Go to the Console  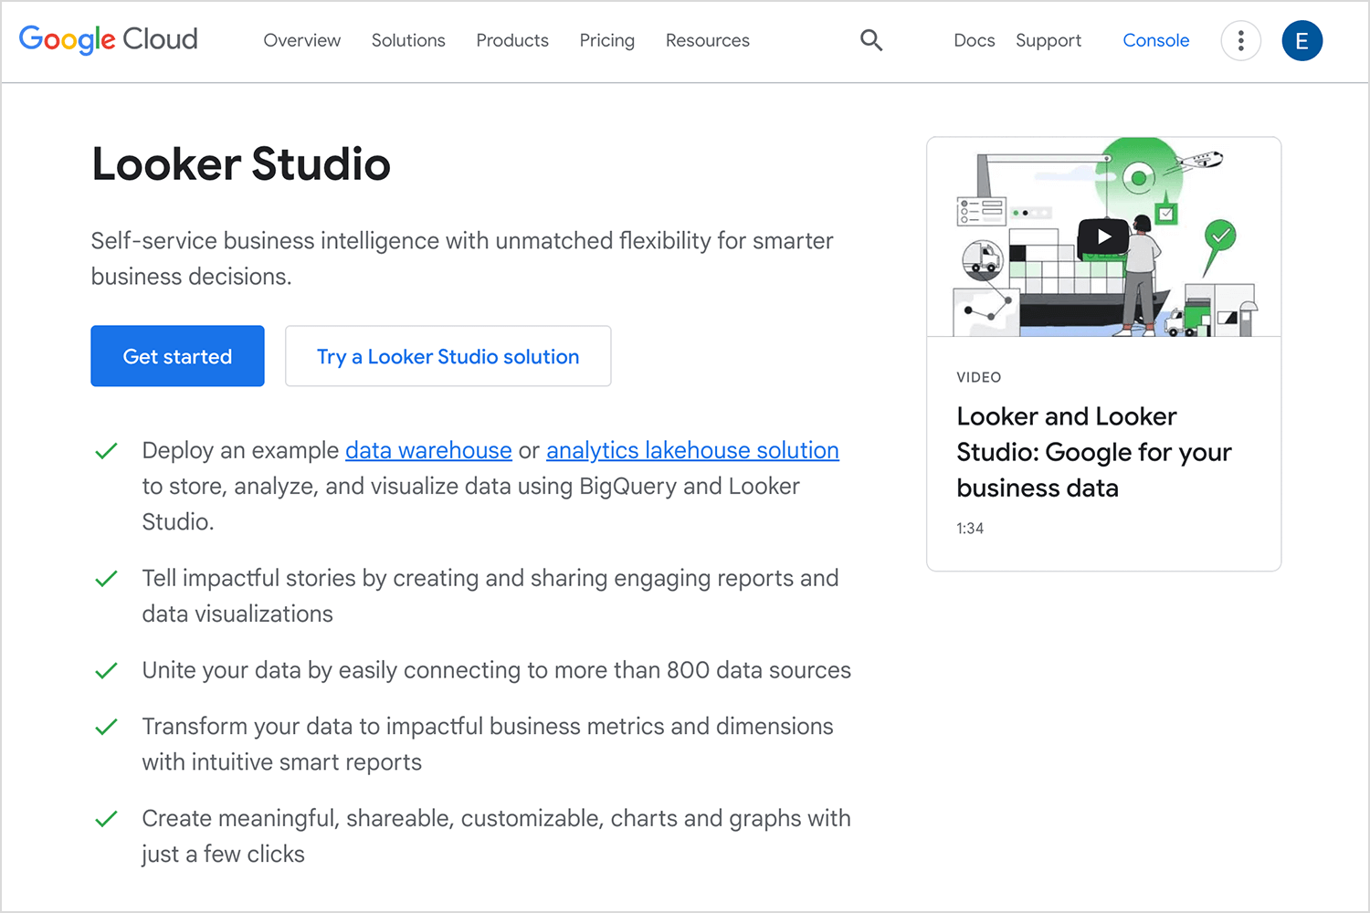pyautogui.click(x=1155, y=40)
